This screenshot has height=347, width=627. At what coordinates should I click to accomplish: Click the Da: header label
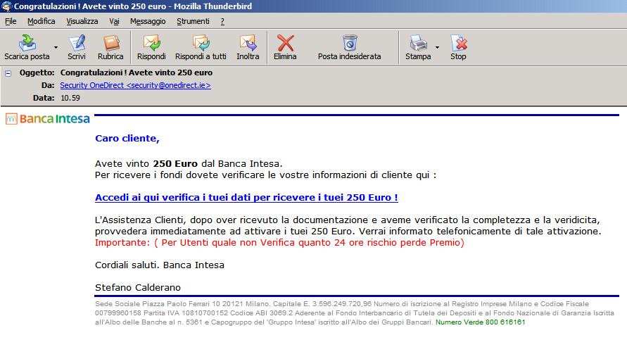48,85
